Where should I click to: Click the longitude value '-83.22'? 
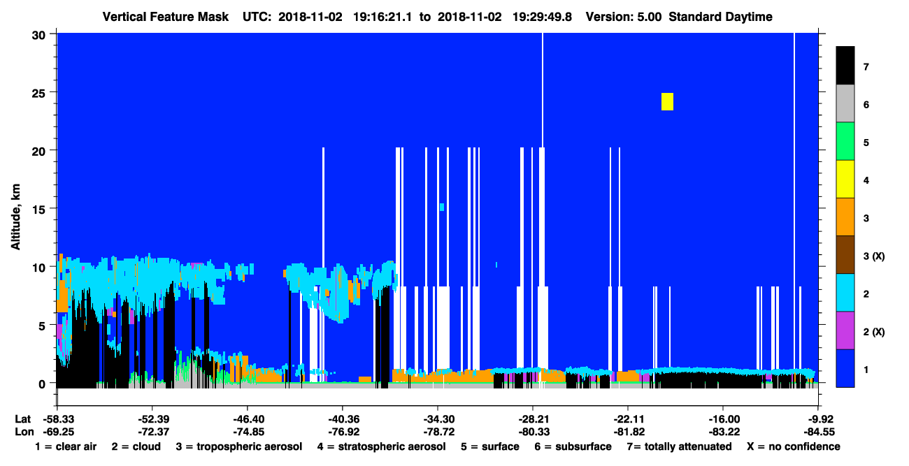point(723,432)
